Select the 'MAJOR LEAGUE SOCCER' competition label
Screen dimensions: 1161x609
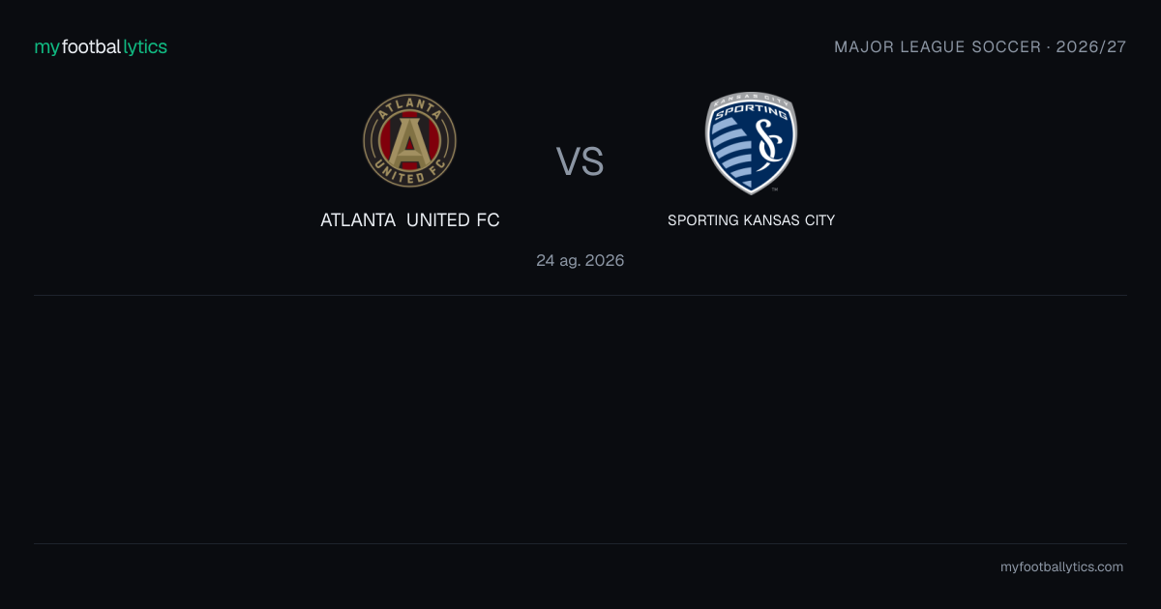(x=924, y=46)
